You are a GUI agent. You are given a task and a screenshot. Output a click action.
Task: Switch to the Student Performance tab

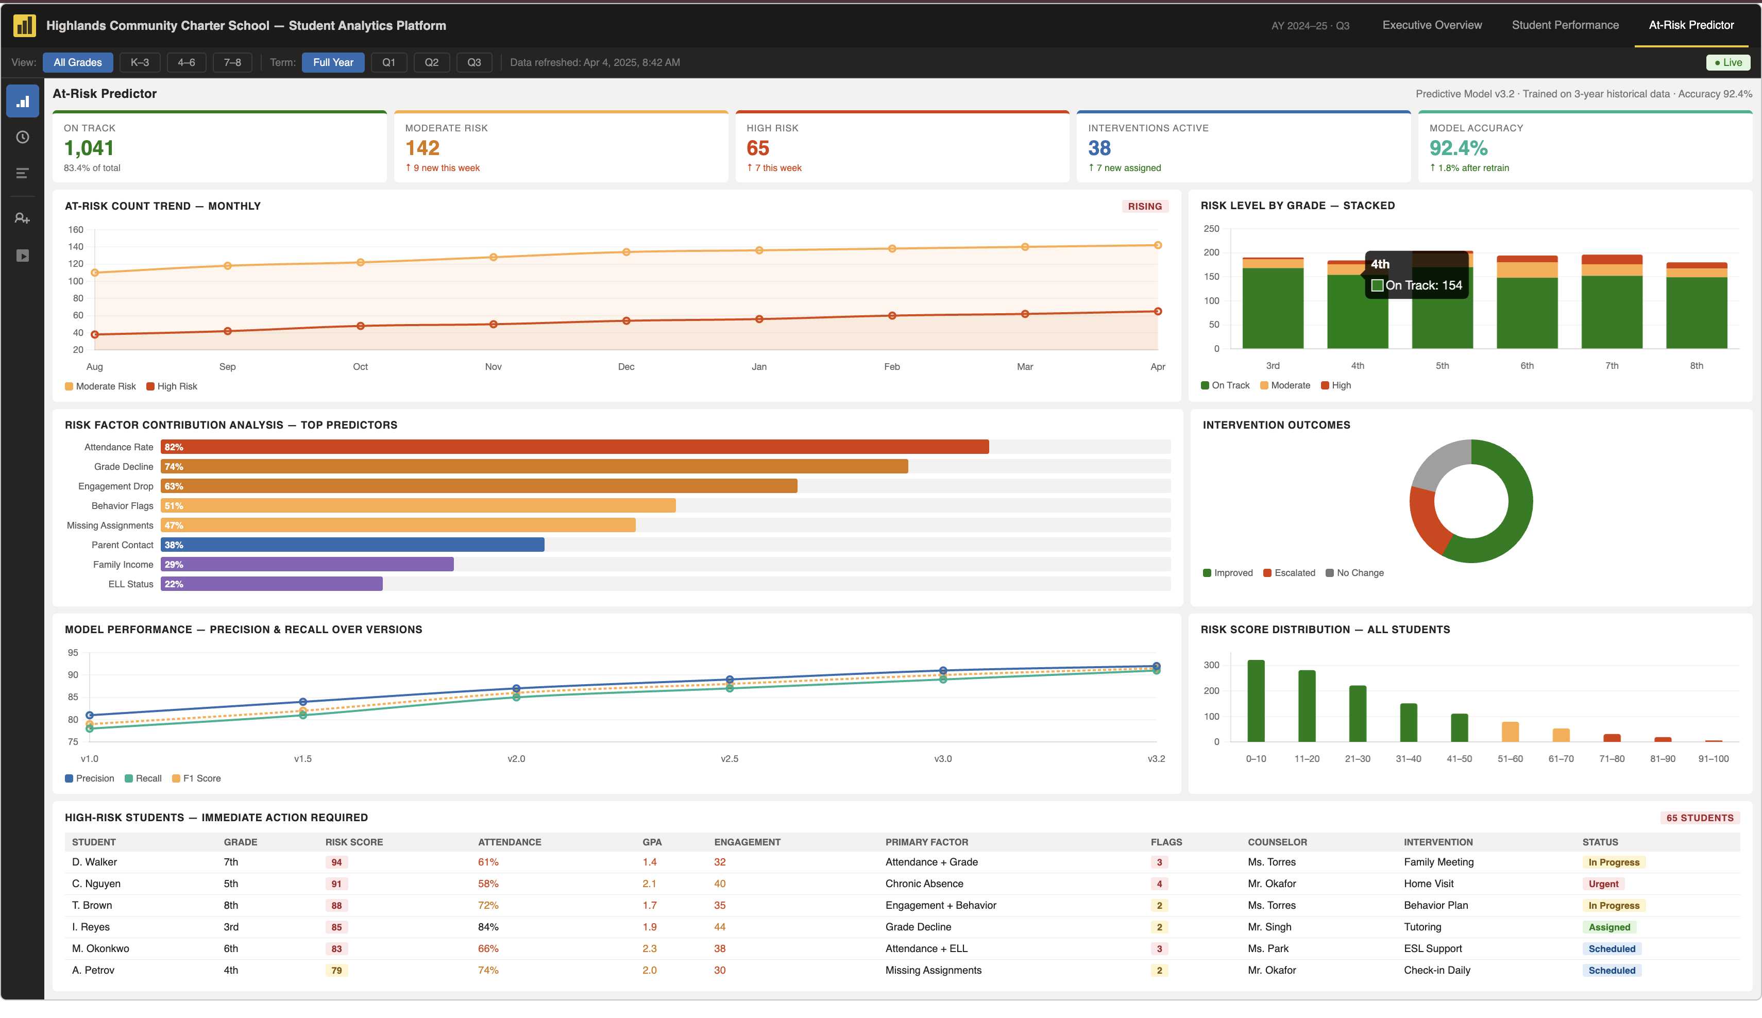[x=1566, y=25]
